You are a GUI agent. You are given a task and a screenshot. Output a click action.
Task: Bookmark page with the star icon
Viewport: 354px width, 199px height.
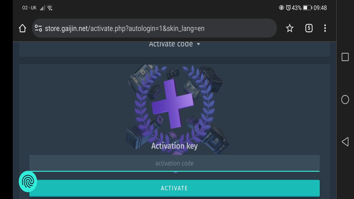[290, 28]
